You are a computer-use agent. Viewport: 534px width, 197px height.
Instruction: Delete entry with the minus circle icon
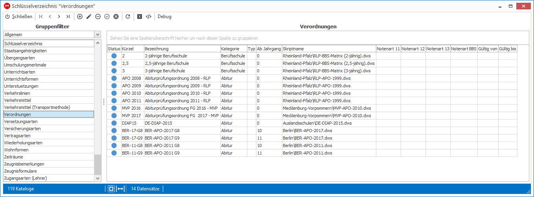(98, 17)
